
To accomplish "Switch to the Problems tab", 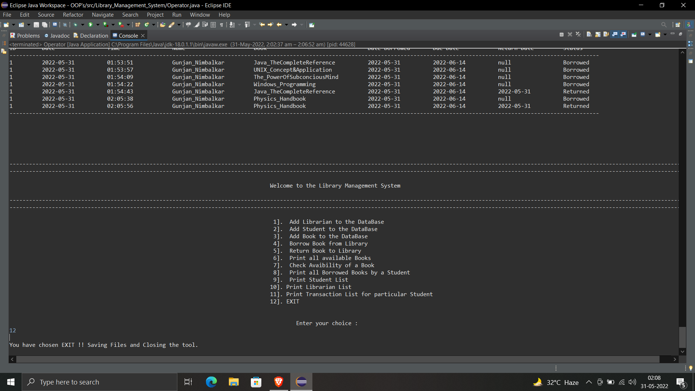I will pos(25,35).
